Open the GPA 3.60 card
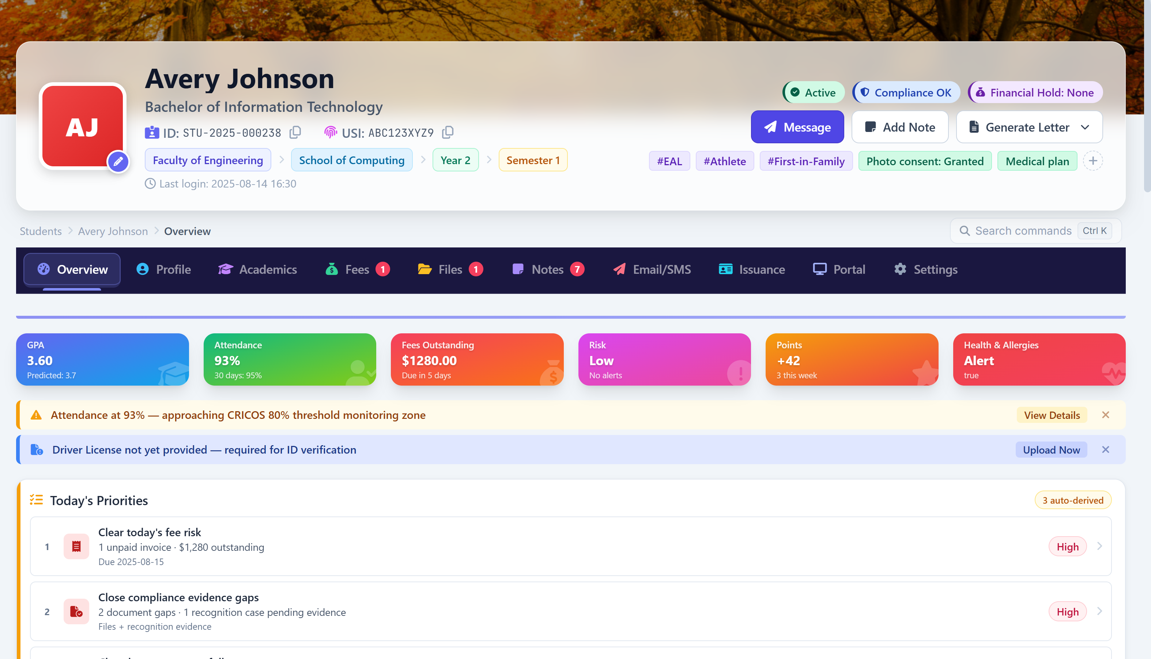The image size is (1151, 659). click(102, 360)
